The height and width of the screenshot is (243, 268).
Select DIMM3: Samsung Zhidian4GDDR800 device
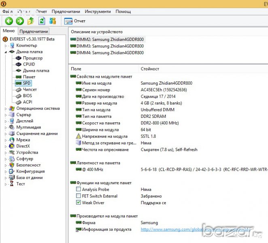coord(110,46)
